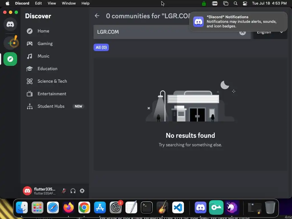Click the flutter335 user avatar
This screenshot has width=292, height=219.
[27, 191]
